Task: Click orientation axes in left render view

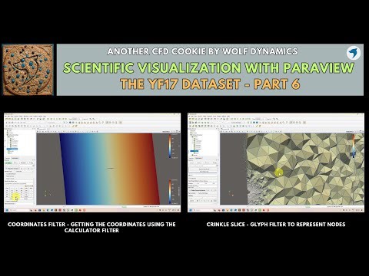Action: [x=48, y=194]
